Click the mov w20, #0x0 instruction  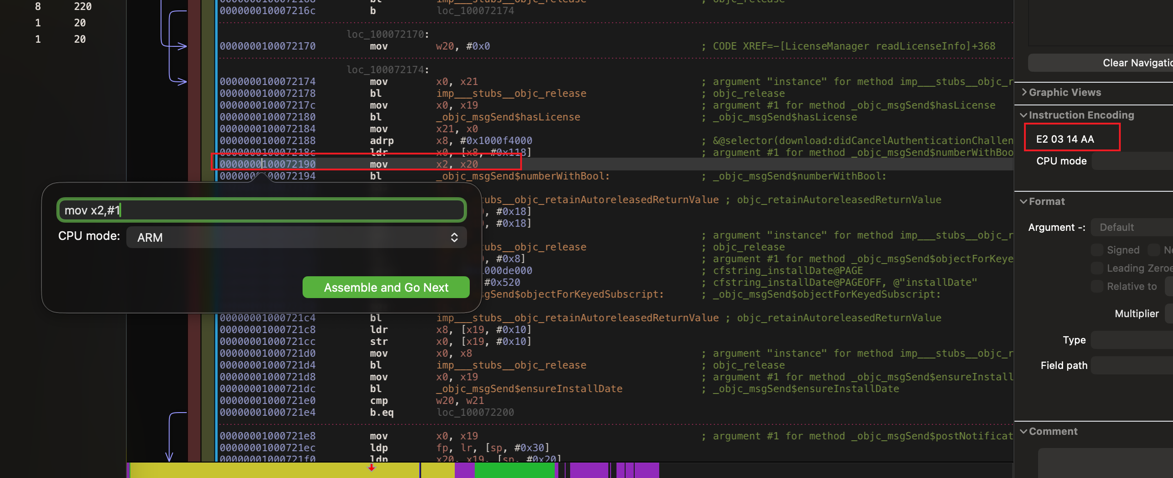tap(429, 46)
